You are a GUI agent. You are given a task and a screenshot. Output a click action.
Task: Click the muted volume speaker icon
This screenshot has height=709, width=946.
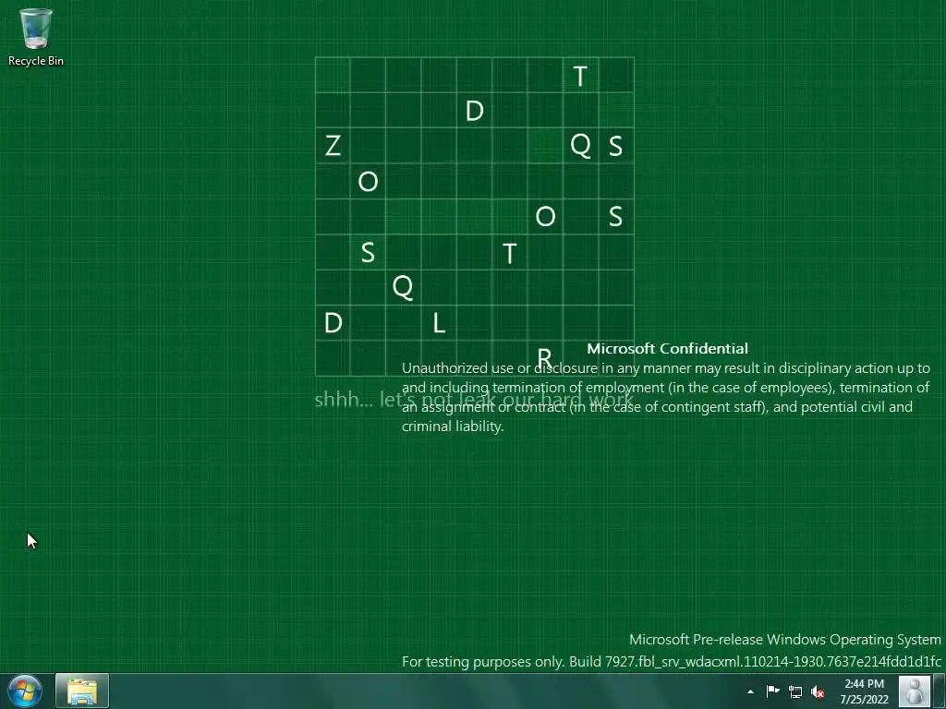[x=818, y=691]
